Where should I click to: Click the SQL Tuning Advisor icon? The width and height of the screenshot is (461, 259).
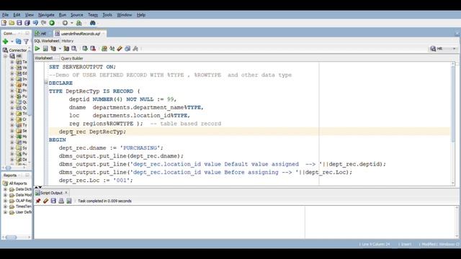(74, 48)
